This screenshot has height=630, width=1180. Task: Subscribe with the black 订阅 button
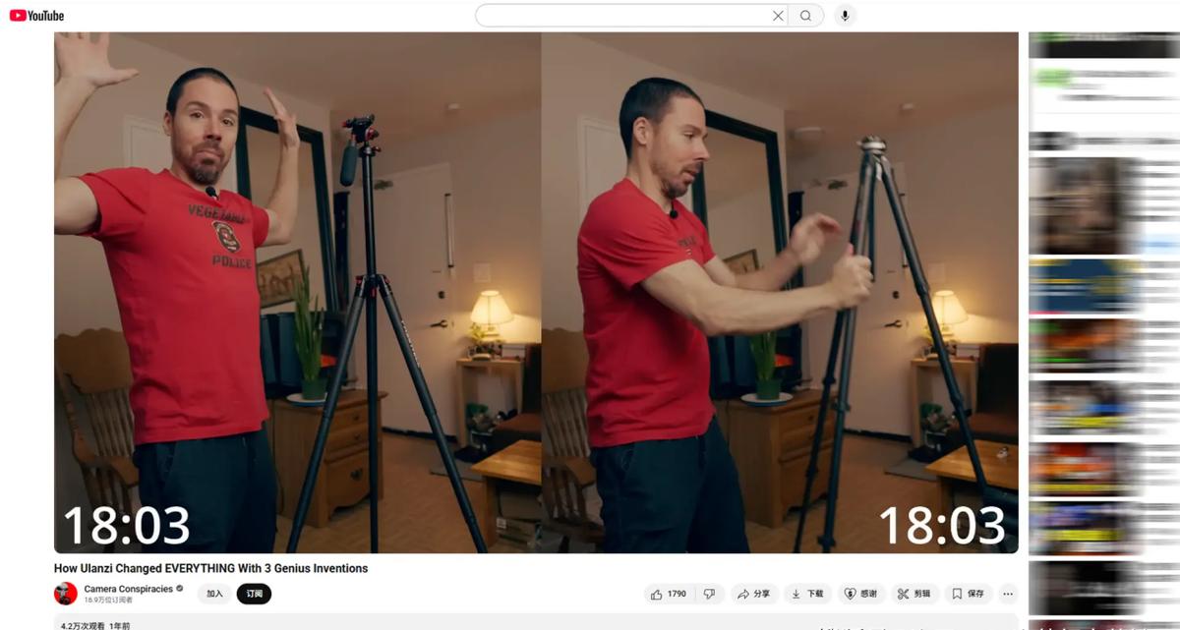pyautogui.click(x=254, y=594)
